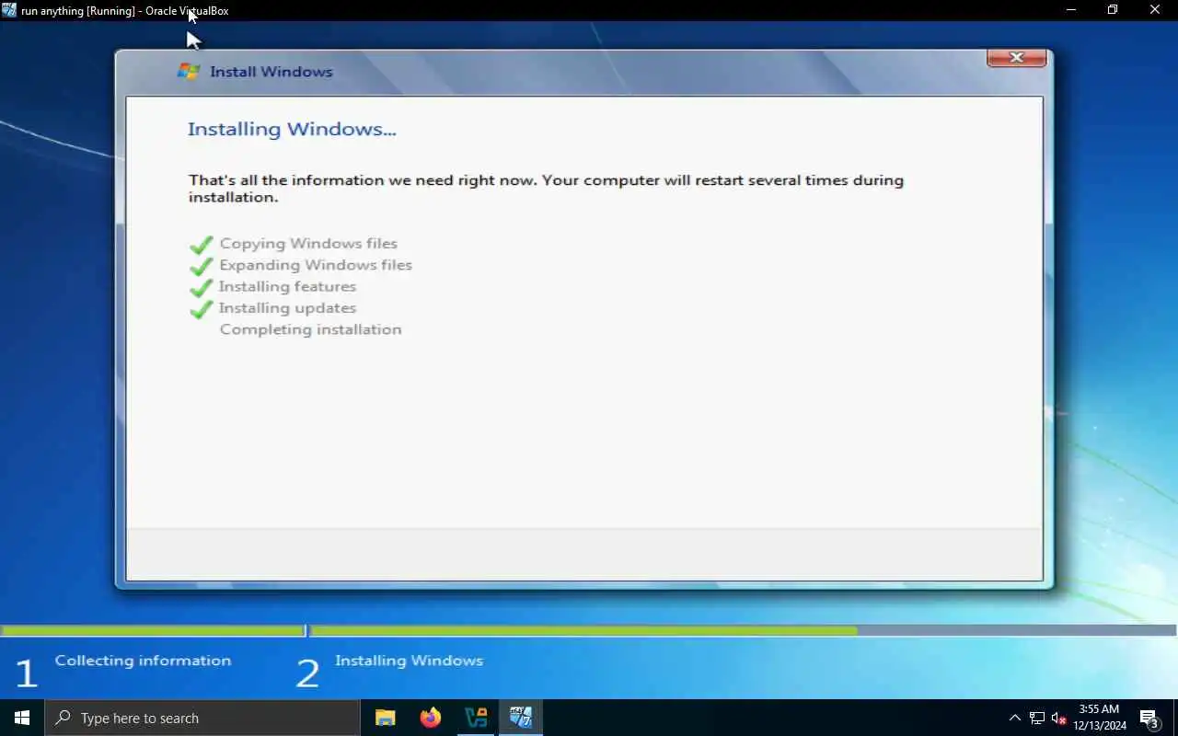Screen dimensions: 1178x736
Task: Click the checkmark beside Copying Windows files
Action: [201, 245]
